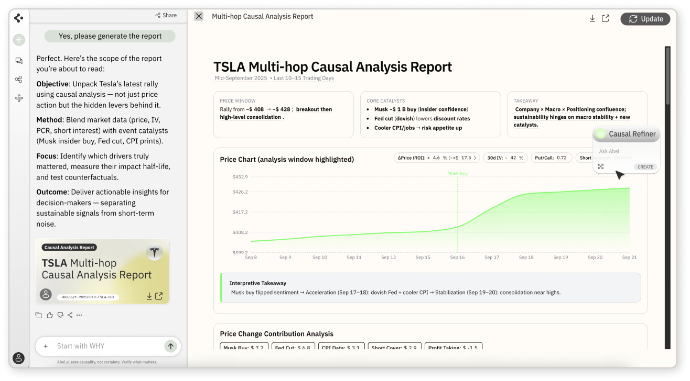The image size is (690, 381).
Task: Click the plus attachment button in the input box
Action: 46,346
